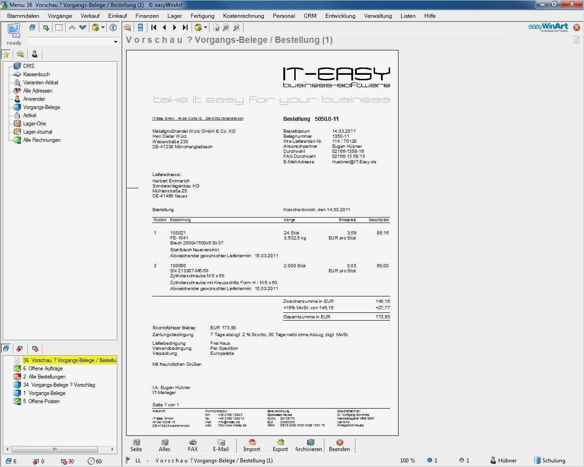Select Anwender in the favorites tree
The height and width of the screenshot is (467, 584).
[34, 99]
